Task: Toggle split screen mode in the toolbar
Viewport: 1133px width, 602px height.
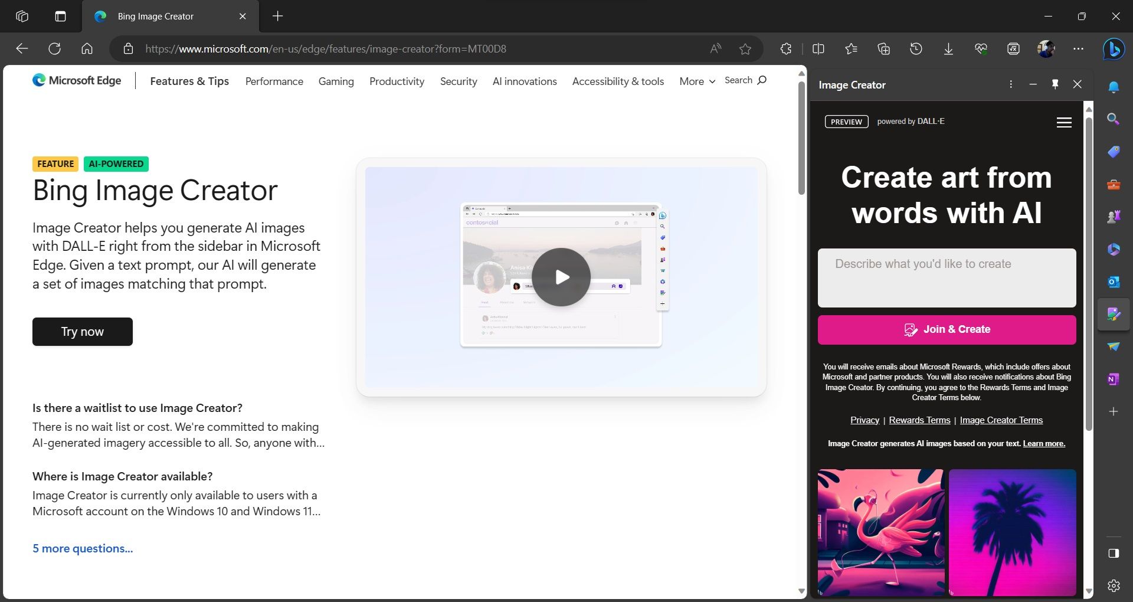Action: coord(818,49)
